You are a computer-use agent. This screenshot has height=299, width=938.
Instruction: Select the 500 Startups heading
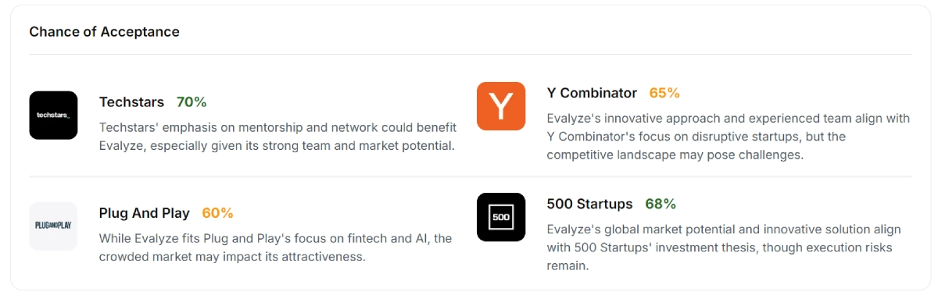pyautogui.click(x=589, y=204)
